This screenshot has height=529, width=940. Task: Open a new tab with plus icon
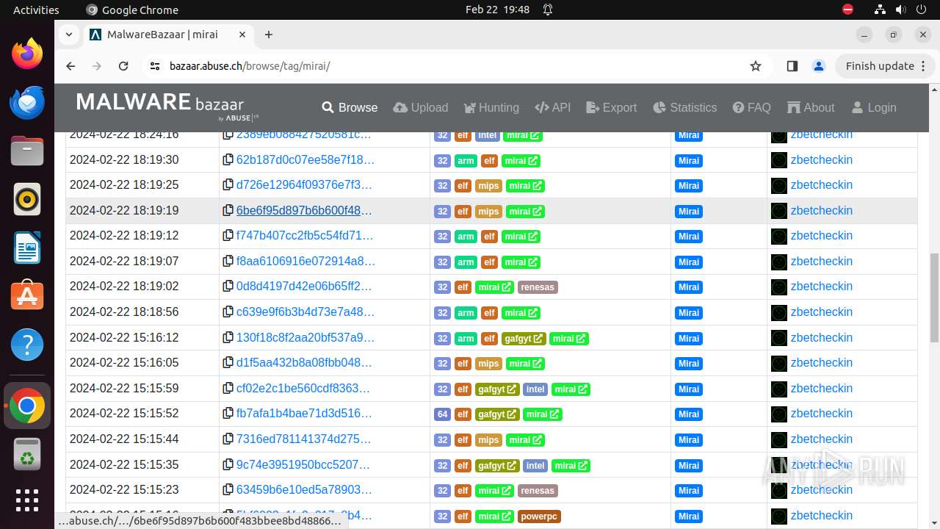click(x=269, y=35)
